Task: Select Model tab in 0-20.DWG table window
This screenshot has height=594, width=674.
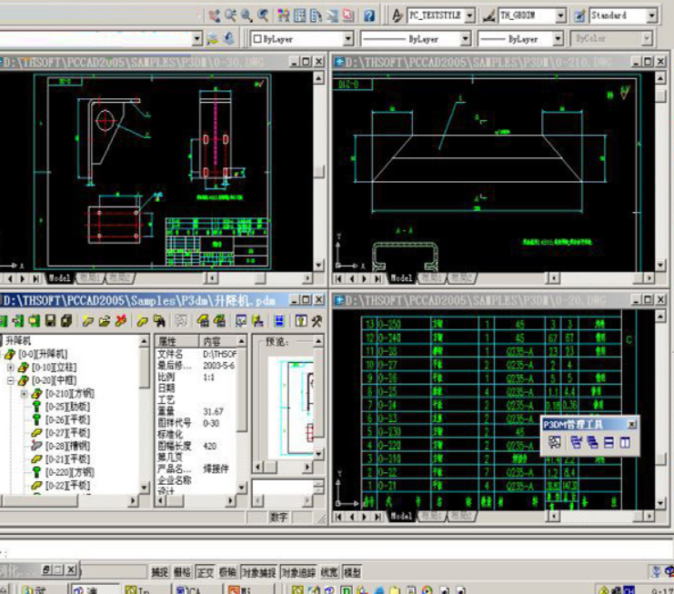Action: (x=401, y=517)
